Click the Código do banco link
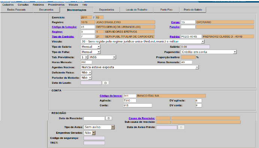The width and height of the screenshot is (259, 148). 111,96
